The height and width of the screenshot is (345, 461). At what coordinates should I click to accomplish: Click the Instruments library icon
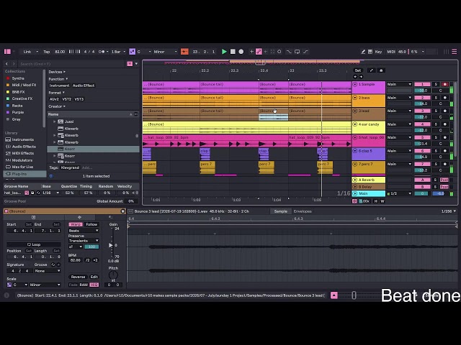pos(8,139)
